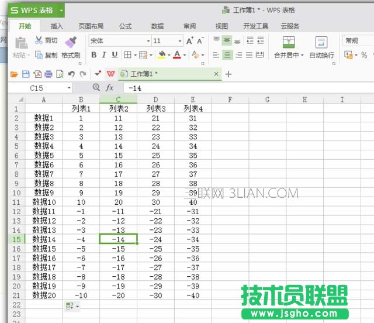
Task: Toggle Bold formatting
Action: click(x=93, y=55)
